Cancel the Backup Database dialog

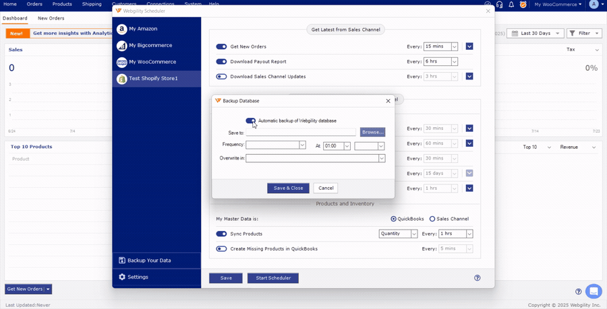pyautogui.click(x=326, y=188)
